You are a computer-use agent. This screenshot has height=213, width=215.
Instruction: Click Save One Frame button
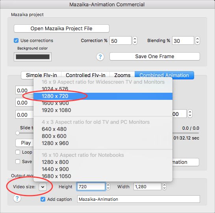[x=155, y=56]
